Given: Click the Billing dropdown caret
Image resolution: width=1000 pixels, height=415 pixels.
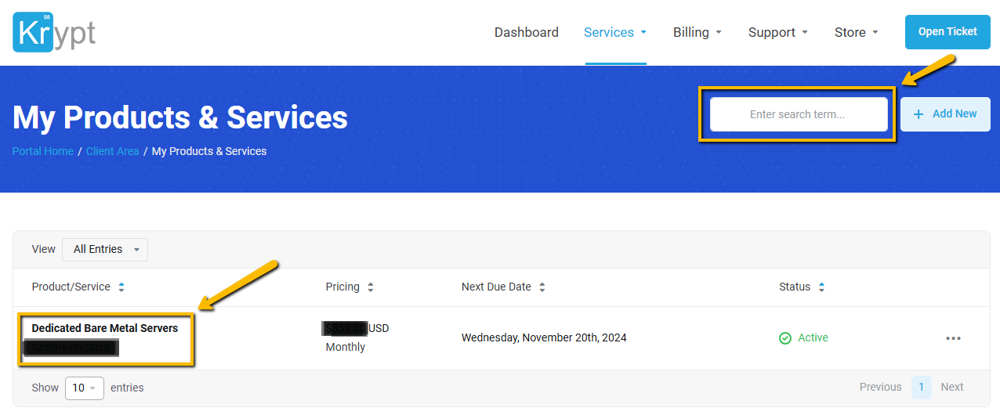Looking at the screenshot, I should click(x=719, y=33).
